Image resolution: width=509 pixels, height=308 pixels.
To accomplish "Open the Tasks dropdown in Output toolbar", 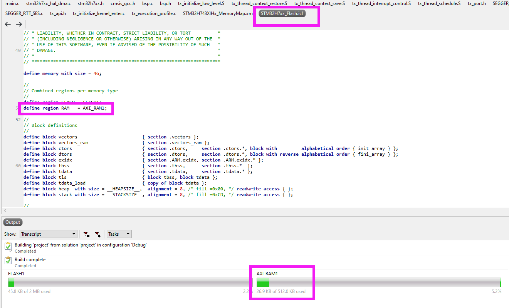I will tap(119, 234).
